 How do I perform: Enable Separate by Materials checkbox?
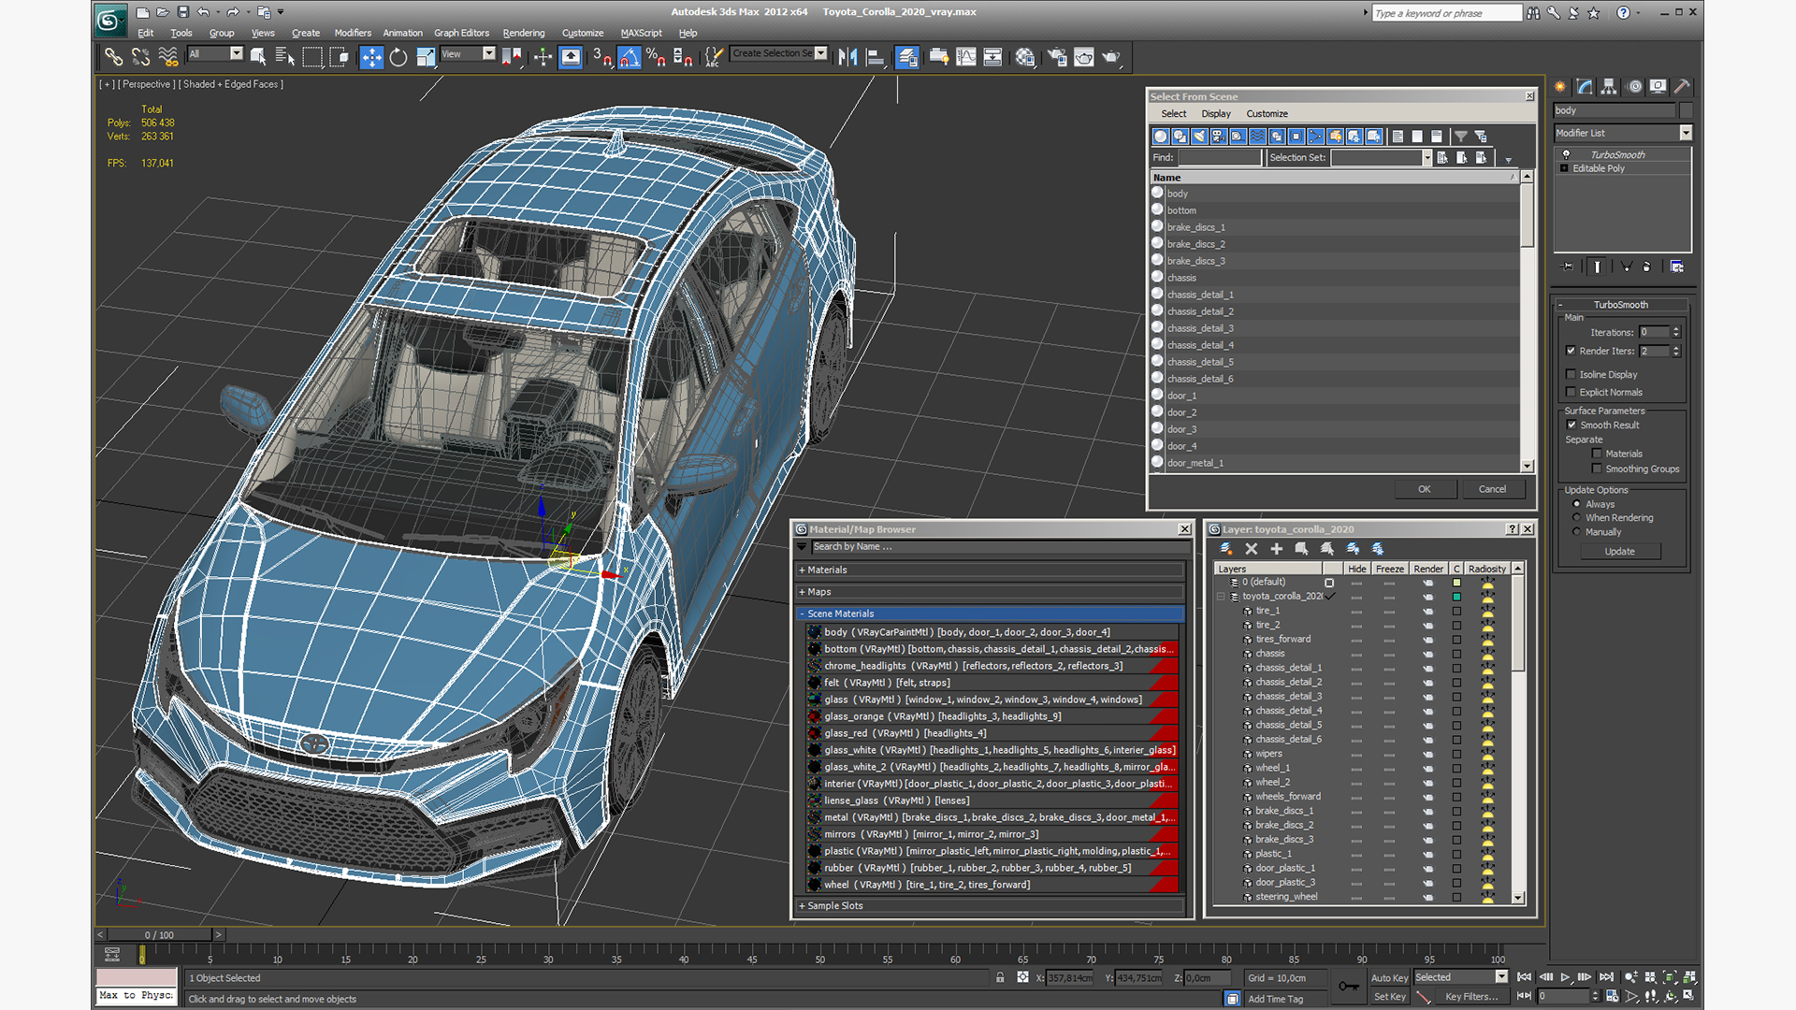click(x=1598, y=454)
